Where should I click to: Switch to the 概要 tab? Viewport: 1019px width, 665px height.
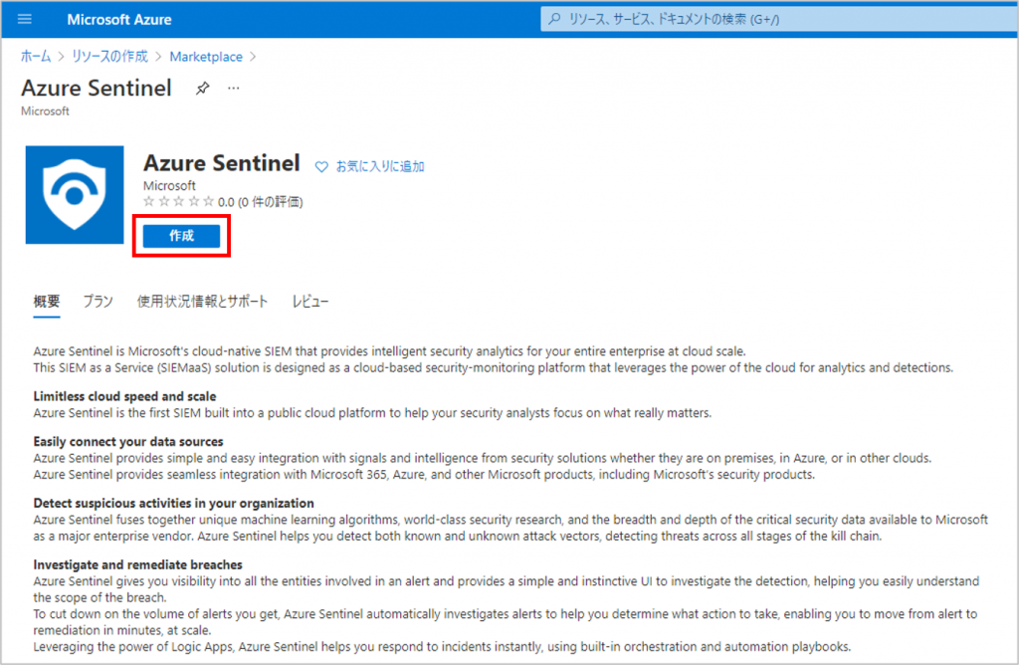point(47,302)
